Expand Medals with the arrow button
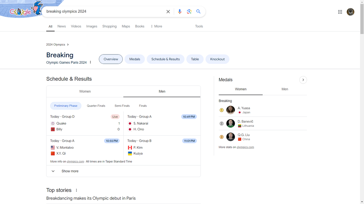The image size is (364, 204). tap(303, 80)
